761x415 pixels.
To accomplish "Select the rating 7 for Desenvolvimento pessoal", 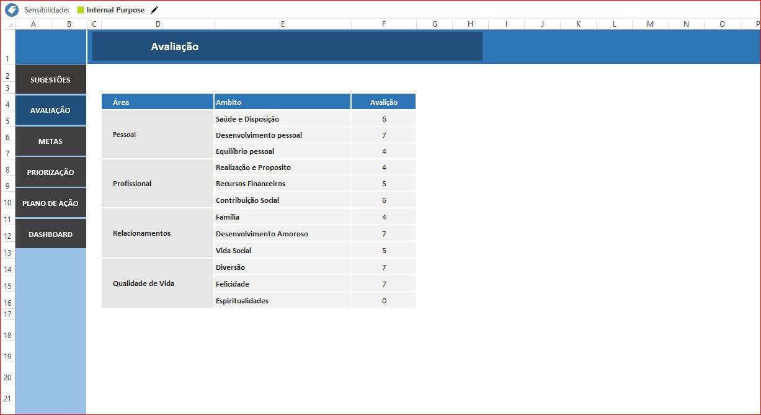I will click(384, 135).
